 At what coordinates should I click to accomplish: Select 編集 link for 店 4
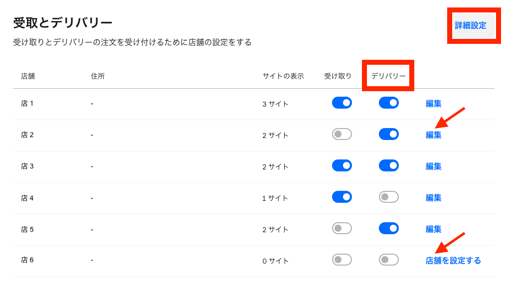(433, 198)
